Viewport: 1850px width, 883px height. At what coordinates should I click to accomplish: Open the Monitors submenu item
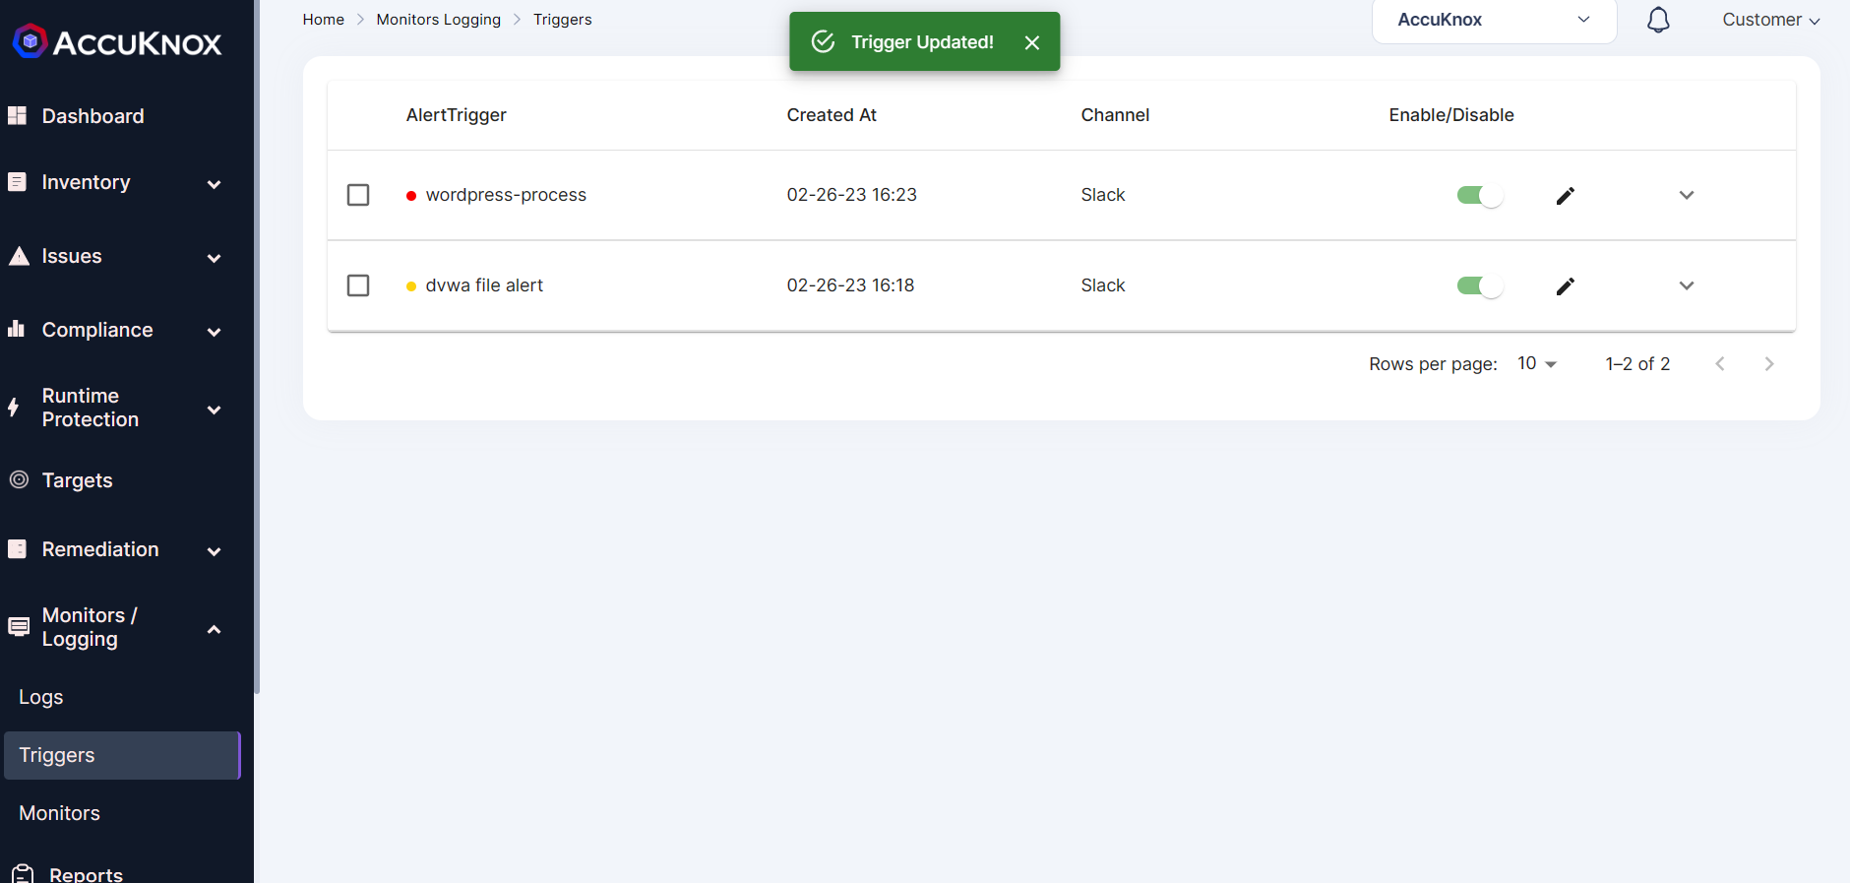click(x=59, y=813)
